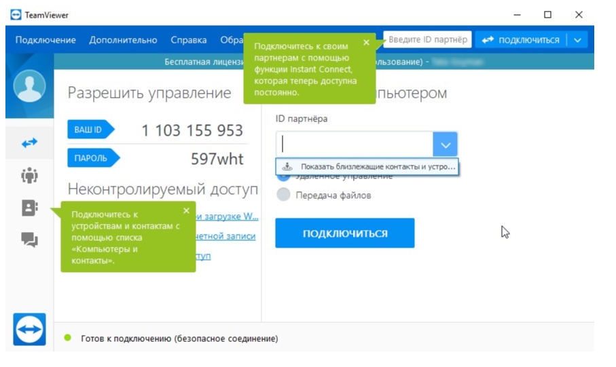Open the Meeting people sidebar icon
Screen dimensions: 616x367
pos(29,175)
